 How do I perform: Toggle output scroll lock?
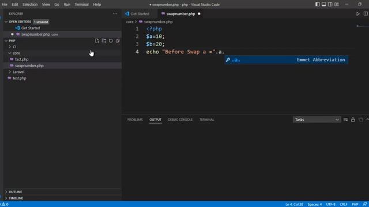pyautogui.click(x=353, y=120)
